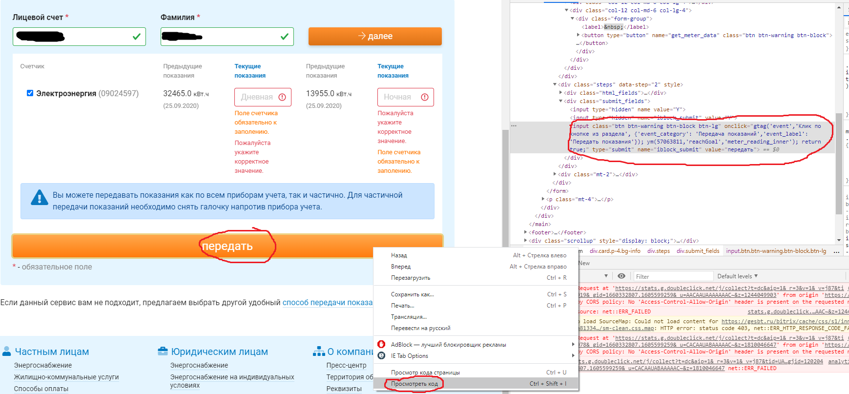The width and height of the screenshot is (849, 394).
Task: Select div.submit_fields breadcrumb
Action: tap(698, 251)
